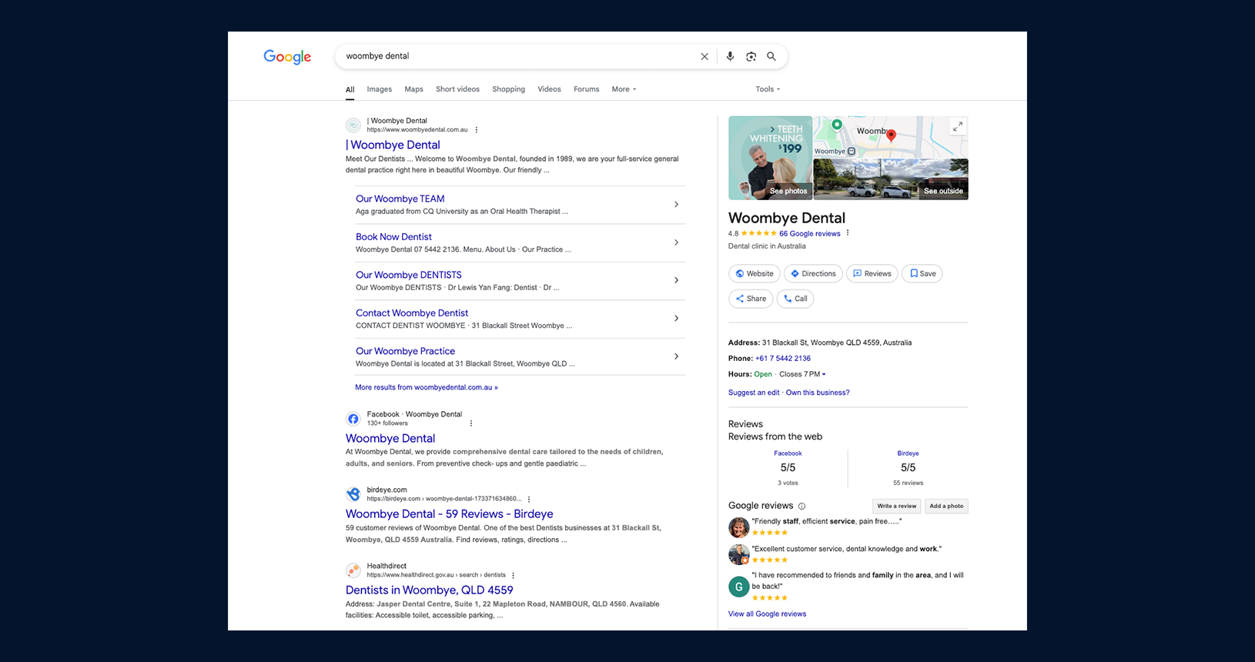Open search by image camera icon
The image size is (1255, 662).
[x=751, y=56]
